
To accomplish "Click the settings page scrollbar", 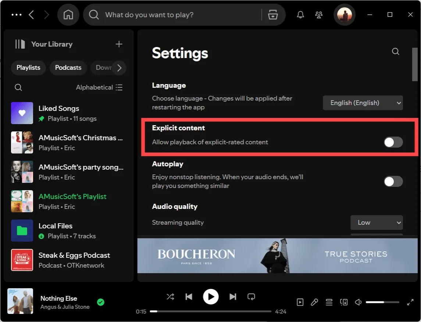I will coord(414,64).
